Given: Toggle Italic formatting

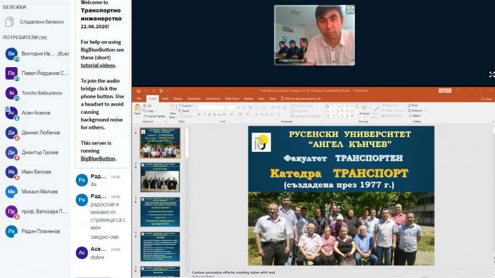Looking at the screenshot, I should (x=204, y=114).
